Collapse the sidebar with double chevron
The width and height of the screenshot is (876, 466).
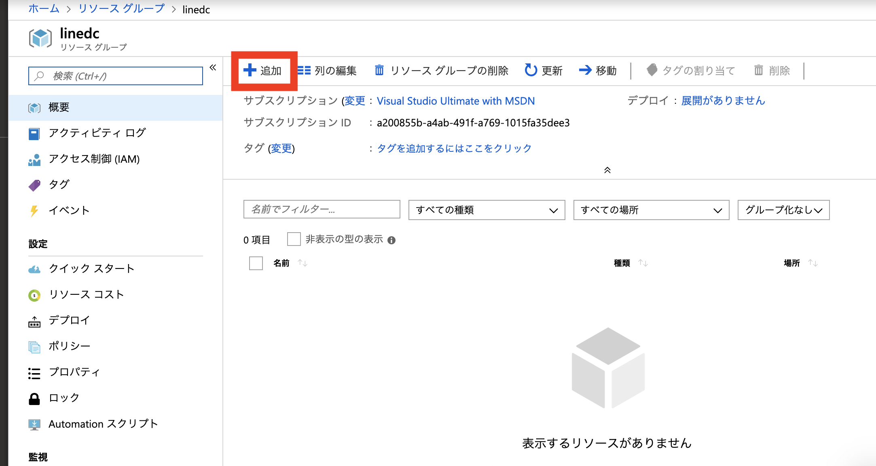tap(213, 67)
